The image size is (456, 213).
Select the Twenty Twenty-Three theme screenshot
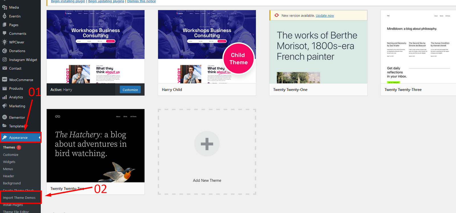coord(418,47)
